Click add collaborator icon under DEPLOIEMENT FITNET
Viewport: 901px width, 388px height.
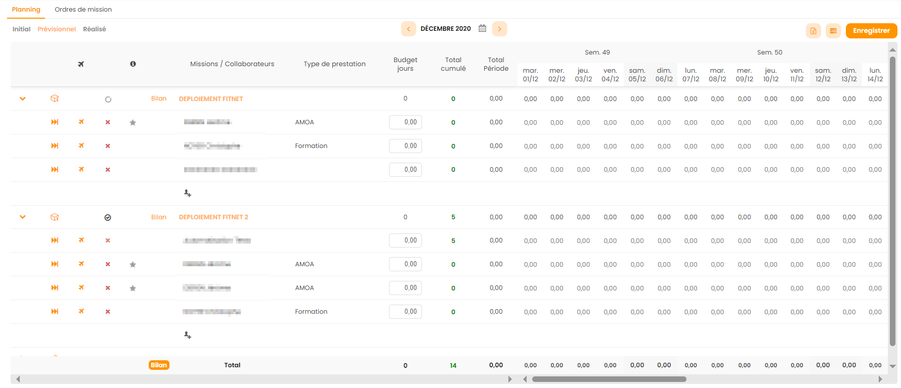187,193
